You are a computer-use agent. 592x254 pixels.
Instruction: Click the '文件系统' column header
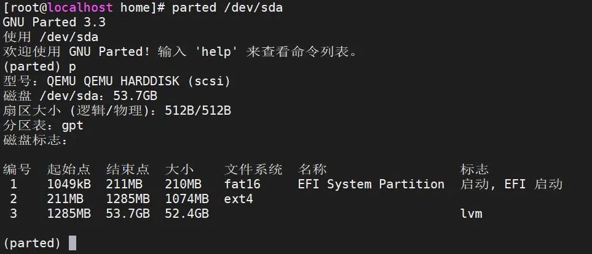[253, 169]
